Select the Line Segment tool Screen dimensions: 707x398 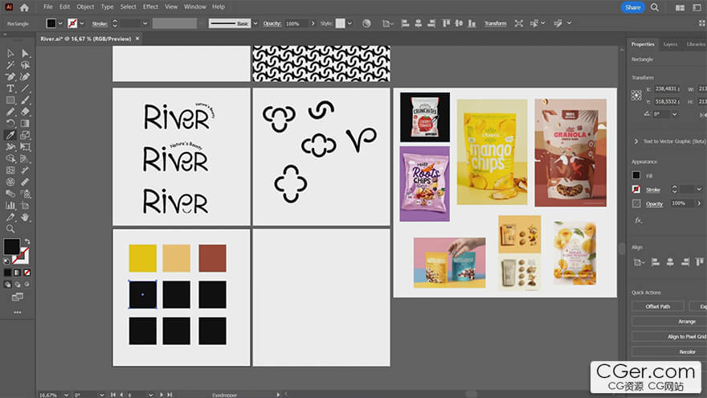[x=25, y=88]
